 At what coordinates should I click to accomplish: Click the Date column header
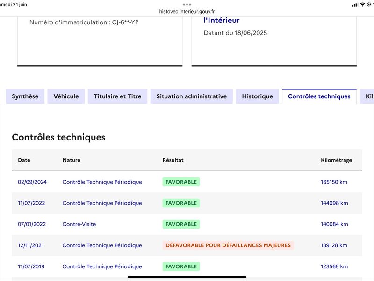(24, 160)
